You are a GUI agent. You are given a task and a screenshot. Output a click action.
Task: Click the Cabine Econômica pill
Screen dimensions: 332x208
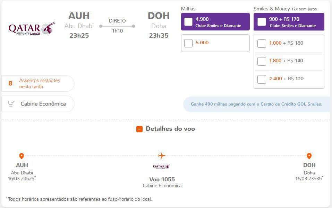click(x=38, y=104)
